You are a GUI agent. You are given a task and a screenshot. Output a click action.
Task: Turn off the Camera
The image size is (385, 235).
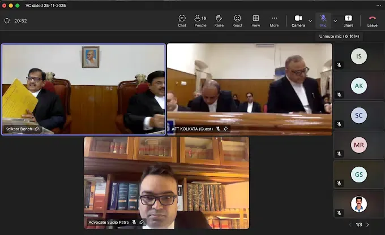click(x=298, y=21)
